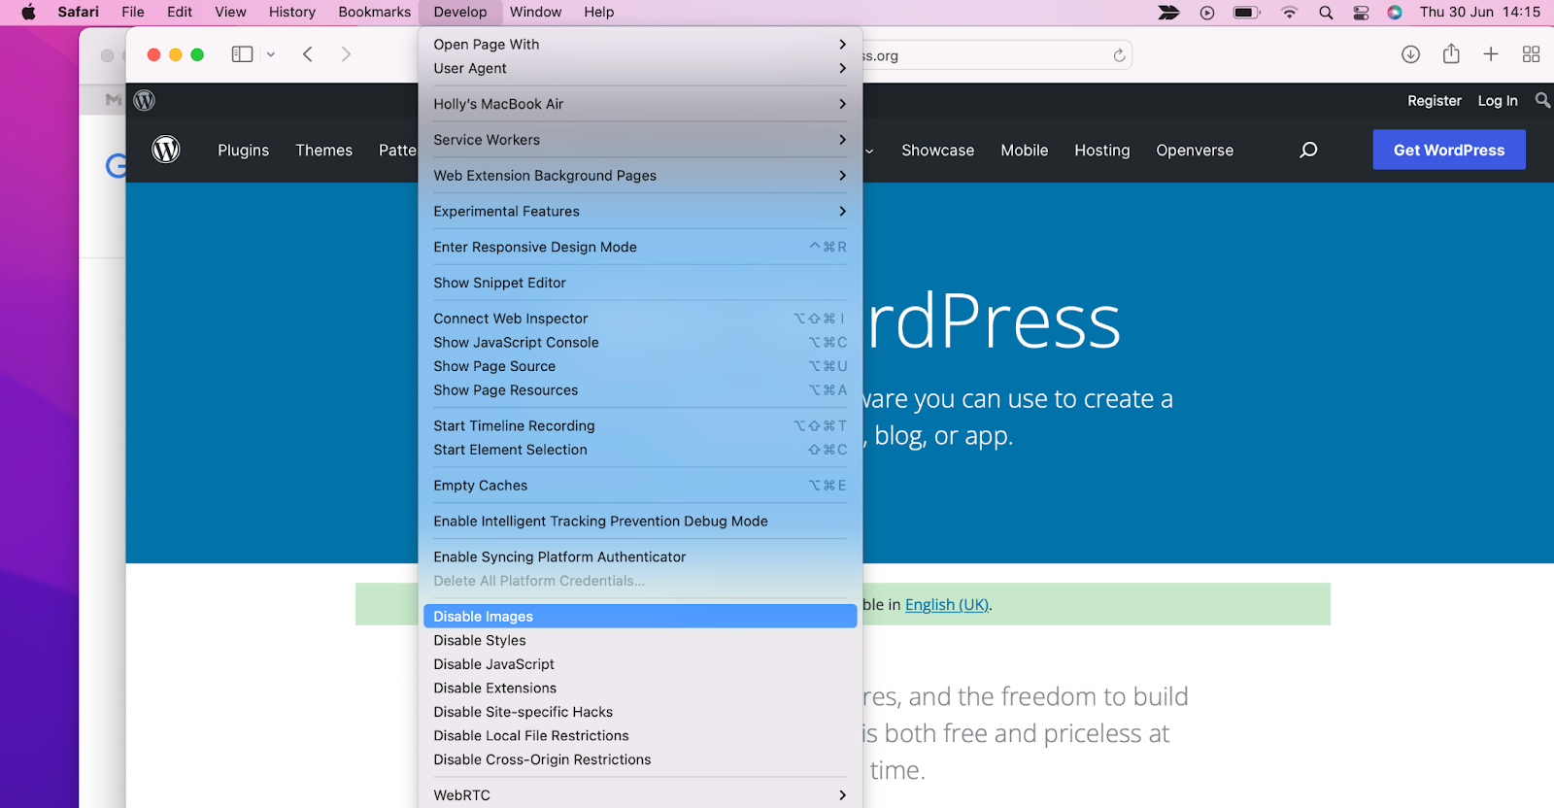This screenshot has height=808, width=1554.
Task: Open the History menu
Action: click(292, 13)
